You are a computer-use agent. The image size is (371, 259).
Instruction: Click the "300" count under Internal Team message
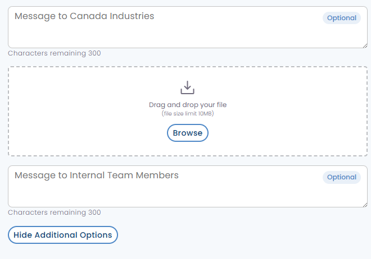coord(94,212)
